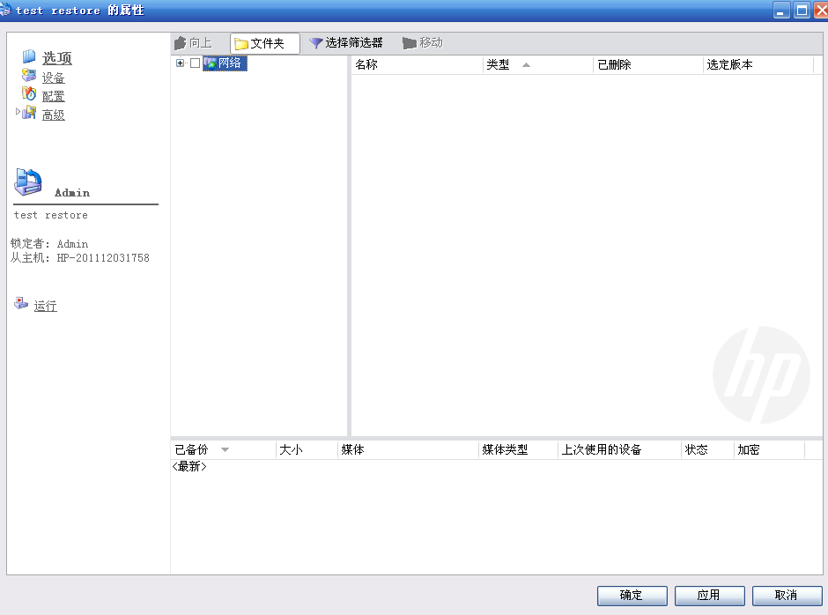Screen dimensions: 828x615
Task: Click the 高级 advanced icon
Action: point(30,113)
